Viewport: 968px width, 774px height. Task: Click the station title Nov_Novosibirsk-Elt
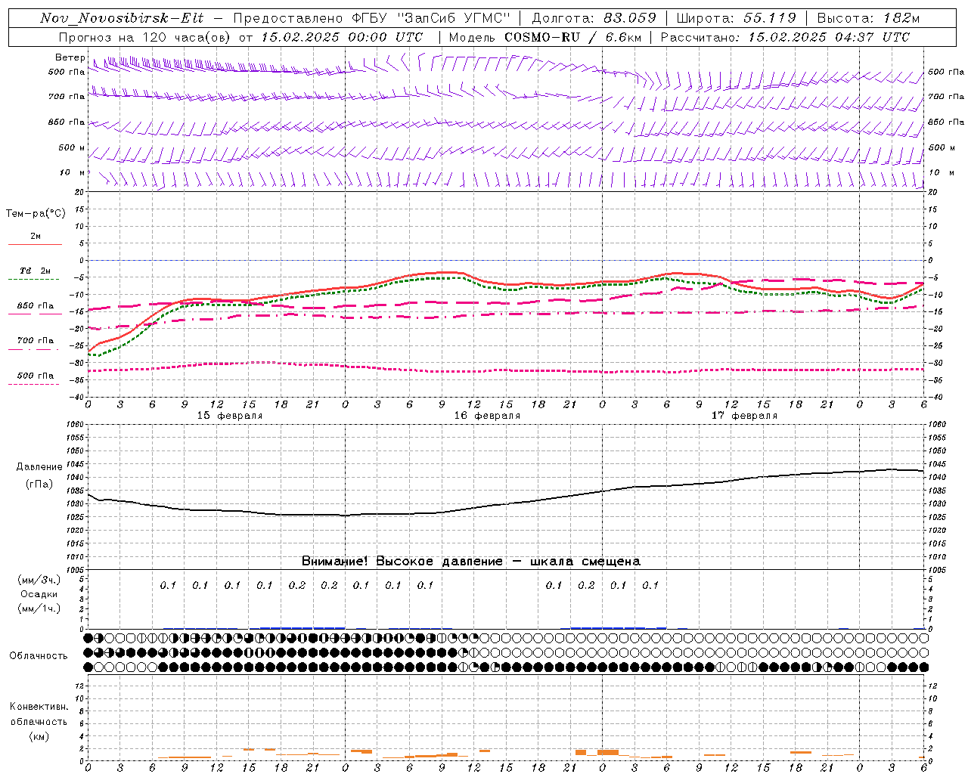click(122, 18)
